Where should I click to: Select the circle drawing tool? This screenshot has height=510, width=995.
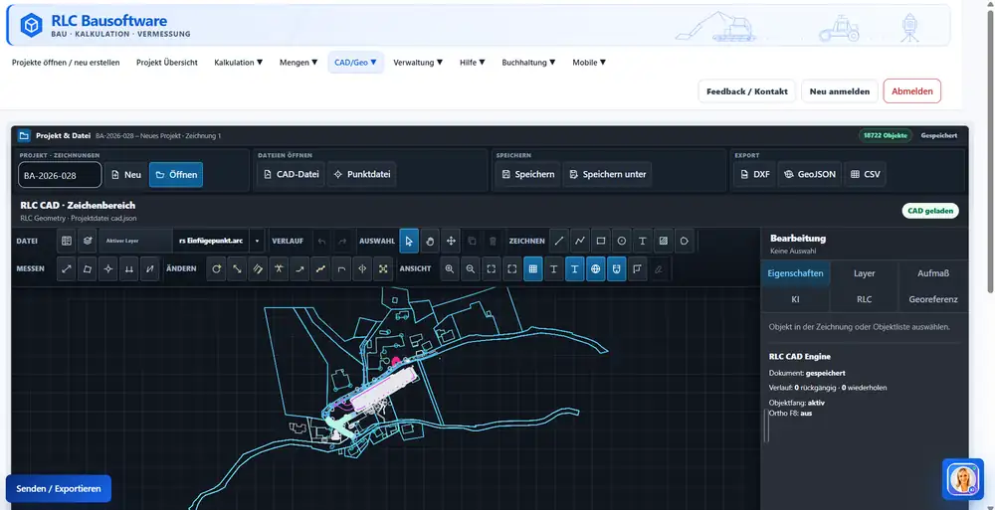621,241
